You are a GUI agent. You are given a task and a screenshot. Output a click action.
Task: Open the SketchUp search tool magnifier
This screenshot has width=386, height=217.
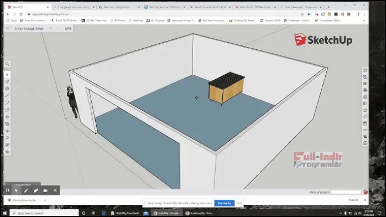pyautogui.click(x=7, y=64)
